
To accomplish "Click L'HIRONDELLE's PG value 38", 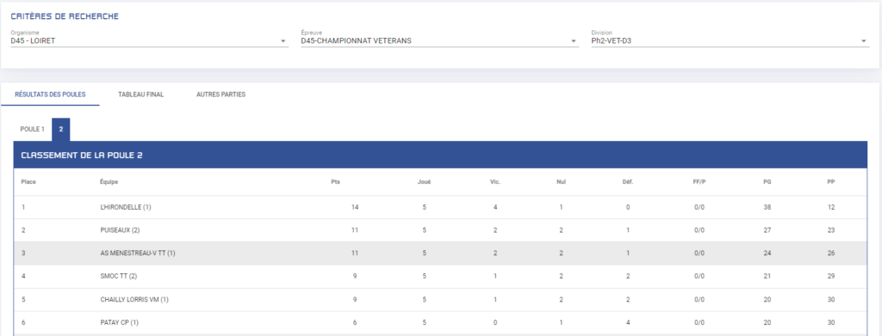I will [x=767, y=207].
